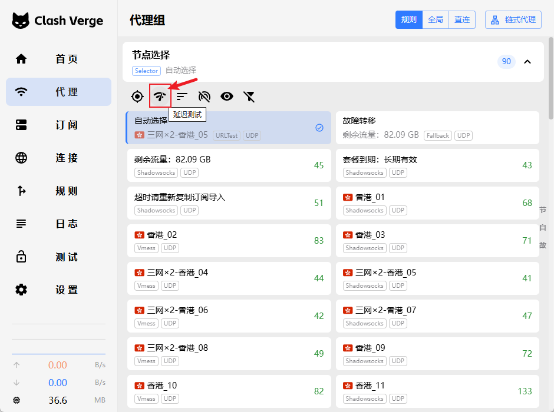Click the 链式代理 button

(513, 19)
